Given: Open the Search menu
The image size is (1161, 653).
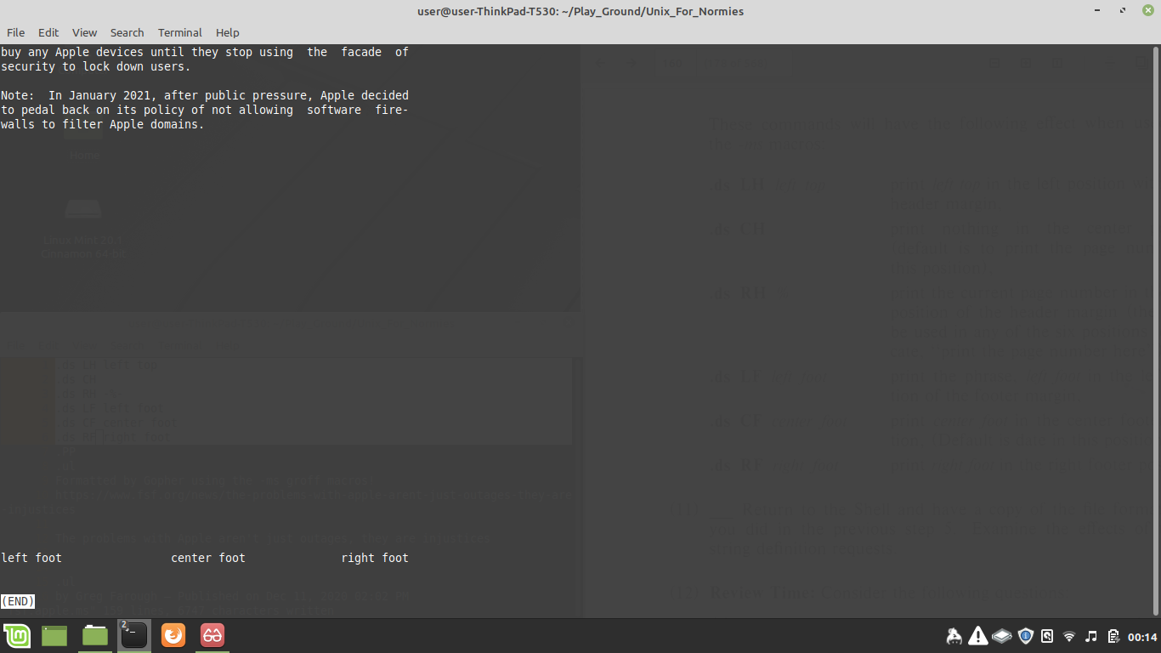Looking at the screenshot, I should coord(127,32).
